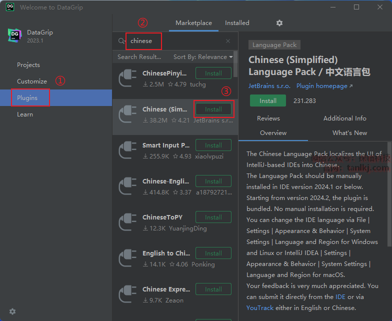Switch to the Marketplace tab
This screenshot has height=321, width=392.
pos(193,23)
